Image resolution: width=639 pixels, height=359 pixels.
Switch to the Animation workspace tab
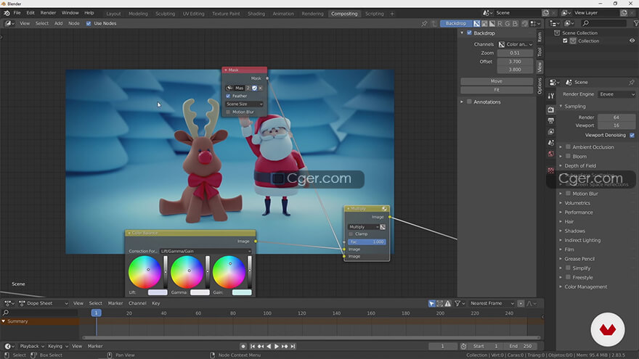[x=283, y=14]
